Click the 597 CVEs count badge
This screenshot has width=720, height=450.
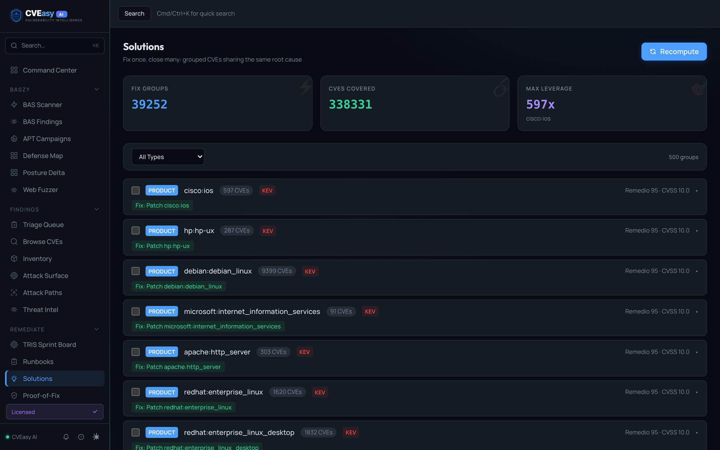pos(236,190)
